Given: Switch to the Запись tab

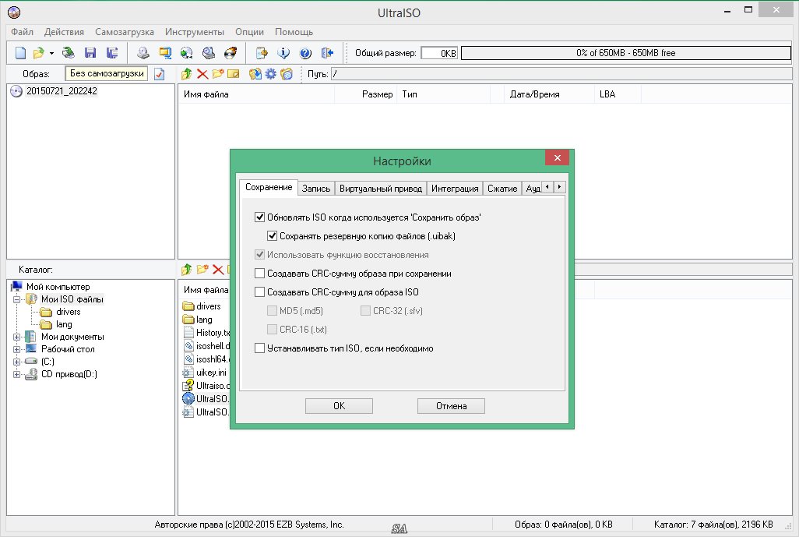Looking at the screenshot, I should [316, 188].
